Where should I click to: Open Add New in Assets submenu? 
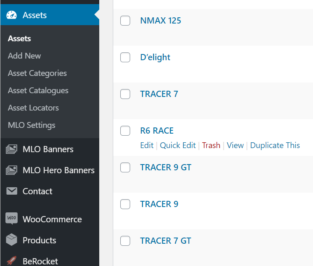pos(24,56)
